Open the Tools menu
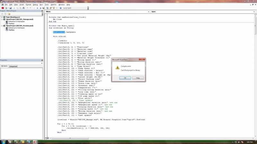 tap(47, 5)
